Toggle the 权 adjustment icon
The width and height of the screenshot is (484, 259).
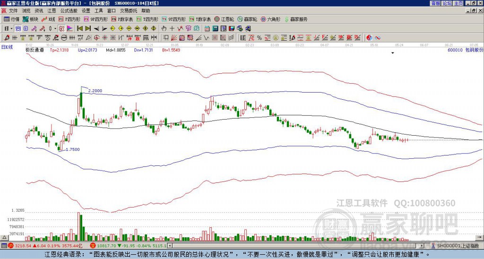(x=61, y=29)
